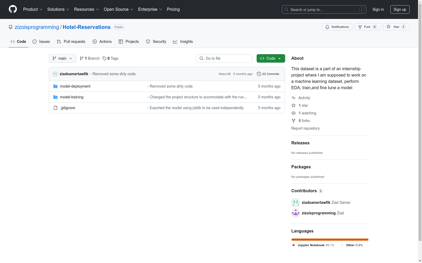The height and width of the screenshot is (263, 422).
Task: Follow the Report repository link
Action: click(305, 128)
